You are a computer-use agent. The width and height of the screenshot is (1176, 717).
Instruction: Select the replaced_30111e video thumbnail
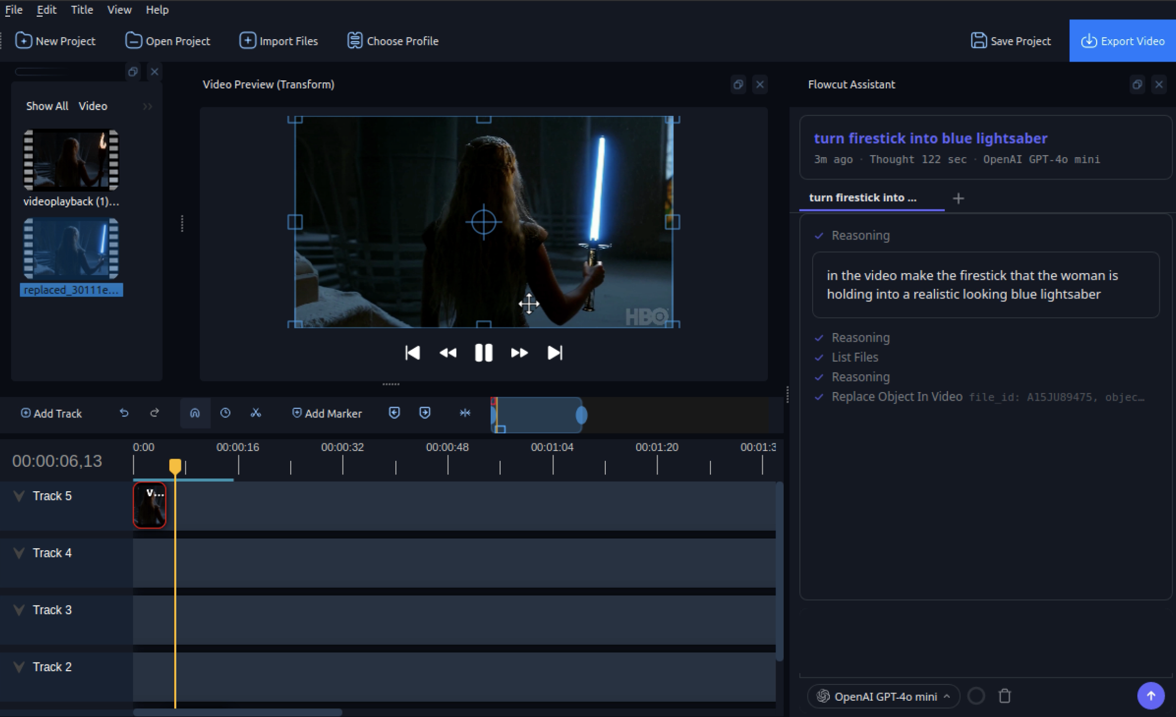tap(71, 249)
